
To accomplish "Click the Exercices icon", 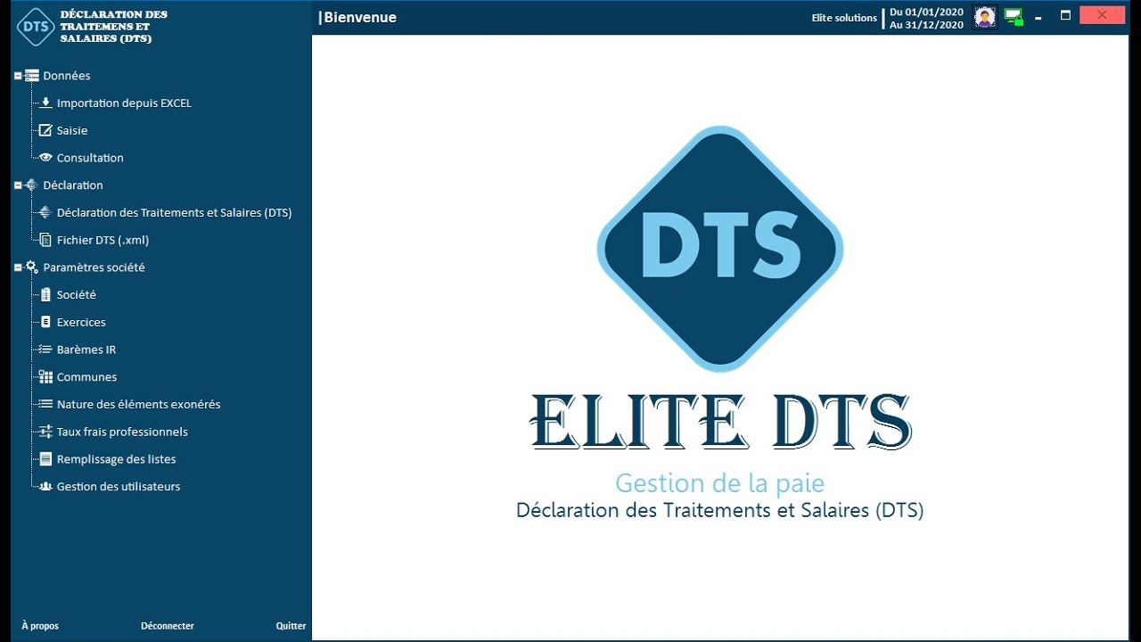I will click(x=46, y=322).
